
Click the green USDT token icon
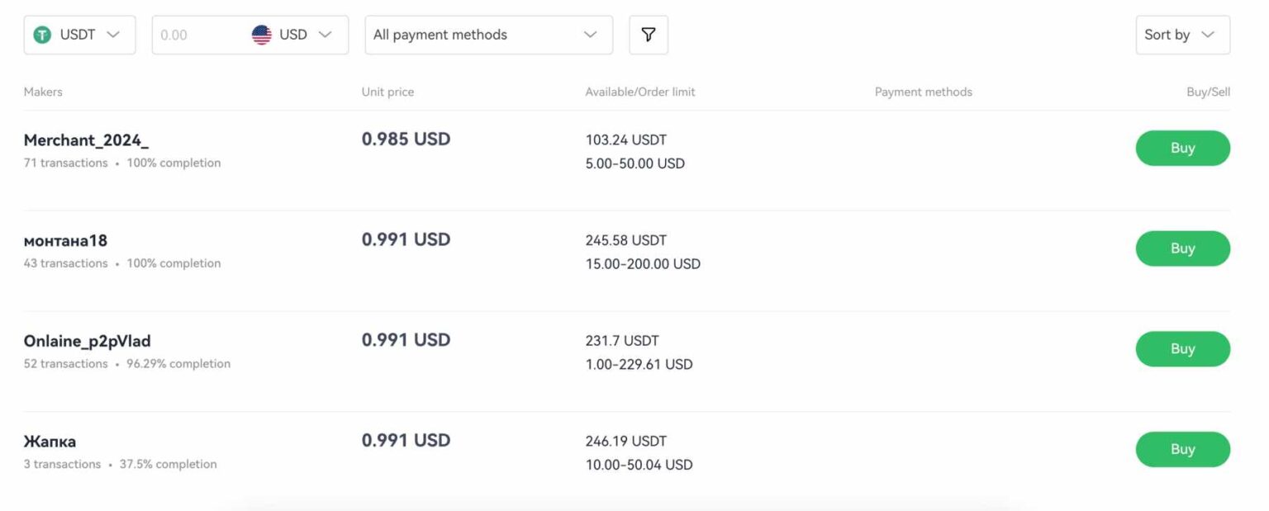[40, 35]
